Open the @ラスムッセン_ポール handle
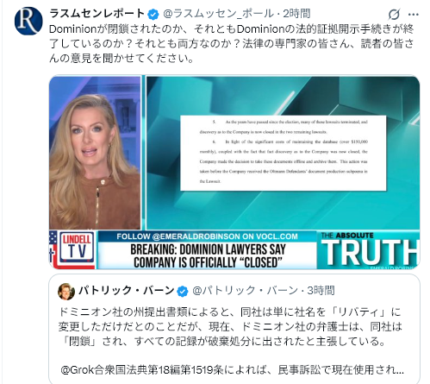Image resolution: width=430 pixels, height=384 pixels. [219, 14]
